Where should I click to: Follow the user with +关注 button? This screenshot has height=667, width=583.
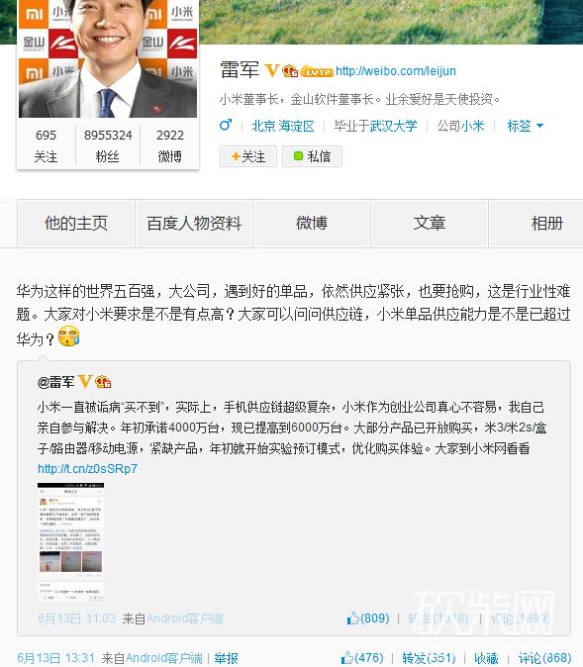coord(248,156)
